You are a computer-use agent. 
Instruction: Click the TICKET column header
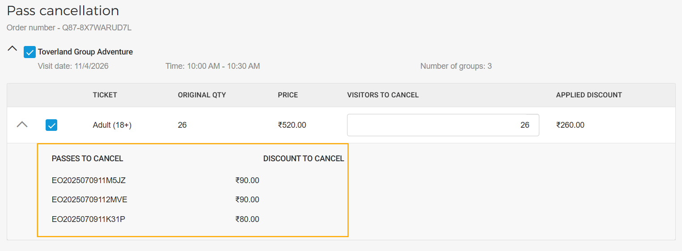tap(105, 95)
